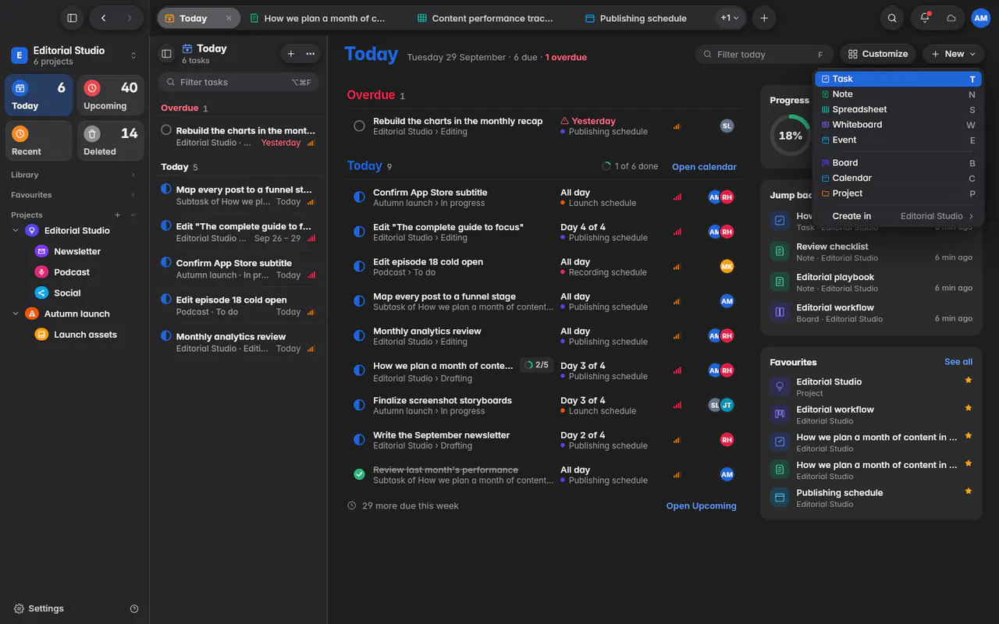The width and height of the screenshot is (999, 624).
Task: Toggle status of Confirm App Store subtitle in main list
Action: click(x=359, y=197)
